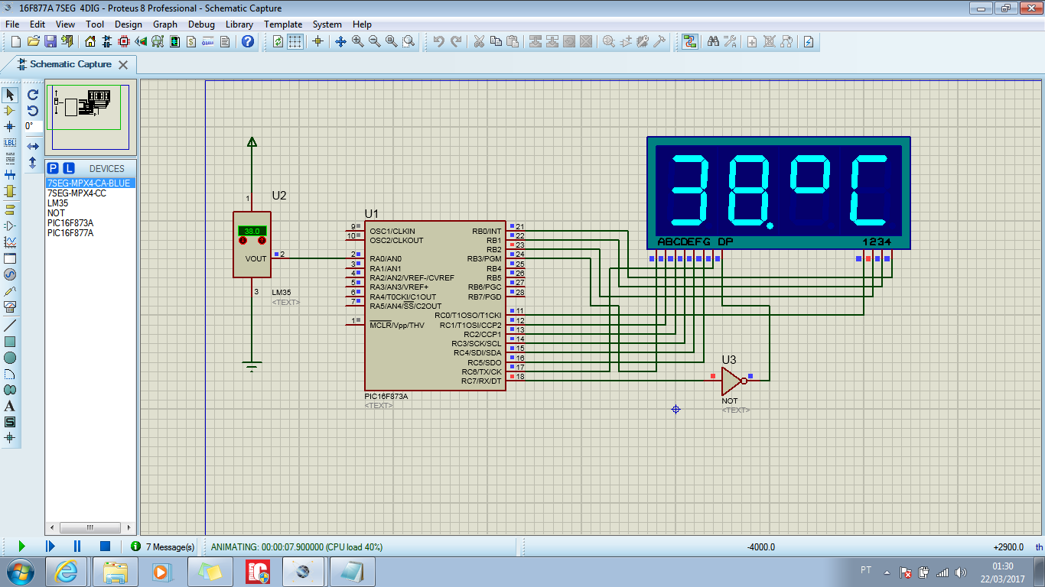Select 7SEG-MPX4-CA-BLUE in devices list
The width and height of the screenshot is (1045, 587).
90,183
